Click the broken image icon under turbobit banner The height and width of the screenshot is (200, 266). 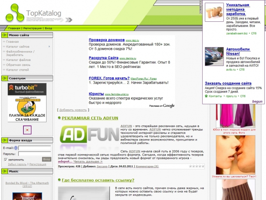click(27, 130)
